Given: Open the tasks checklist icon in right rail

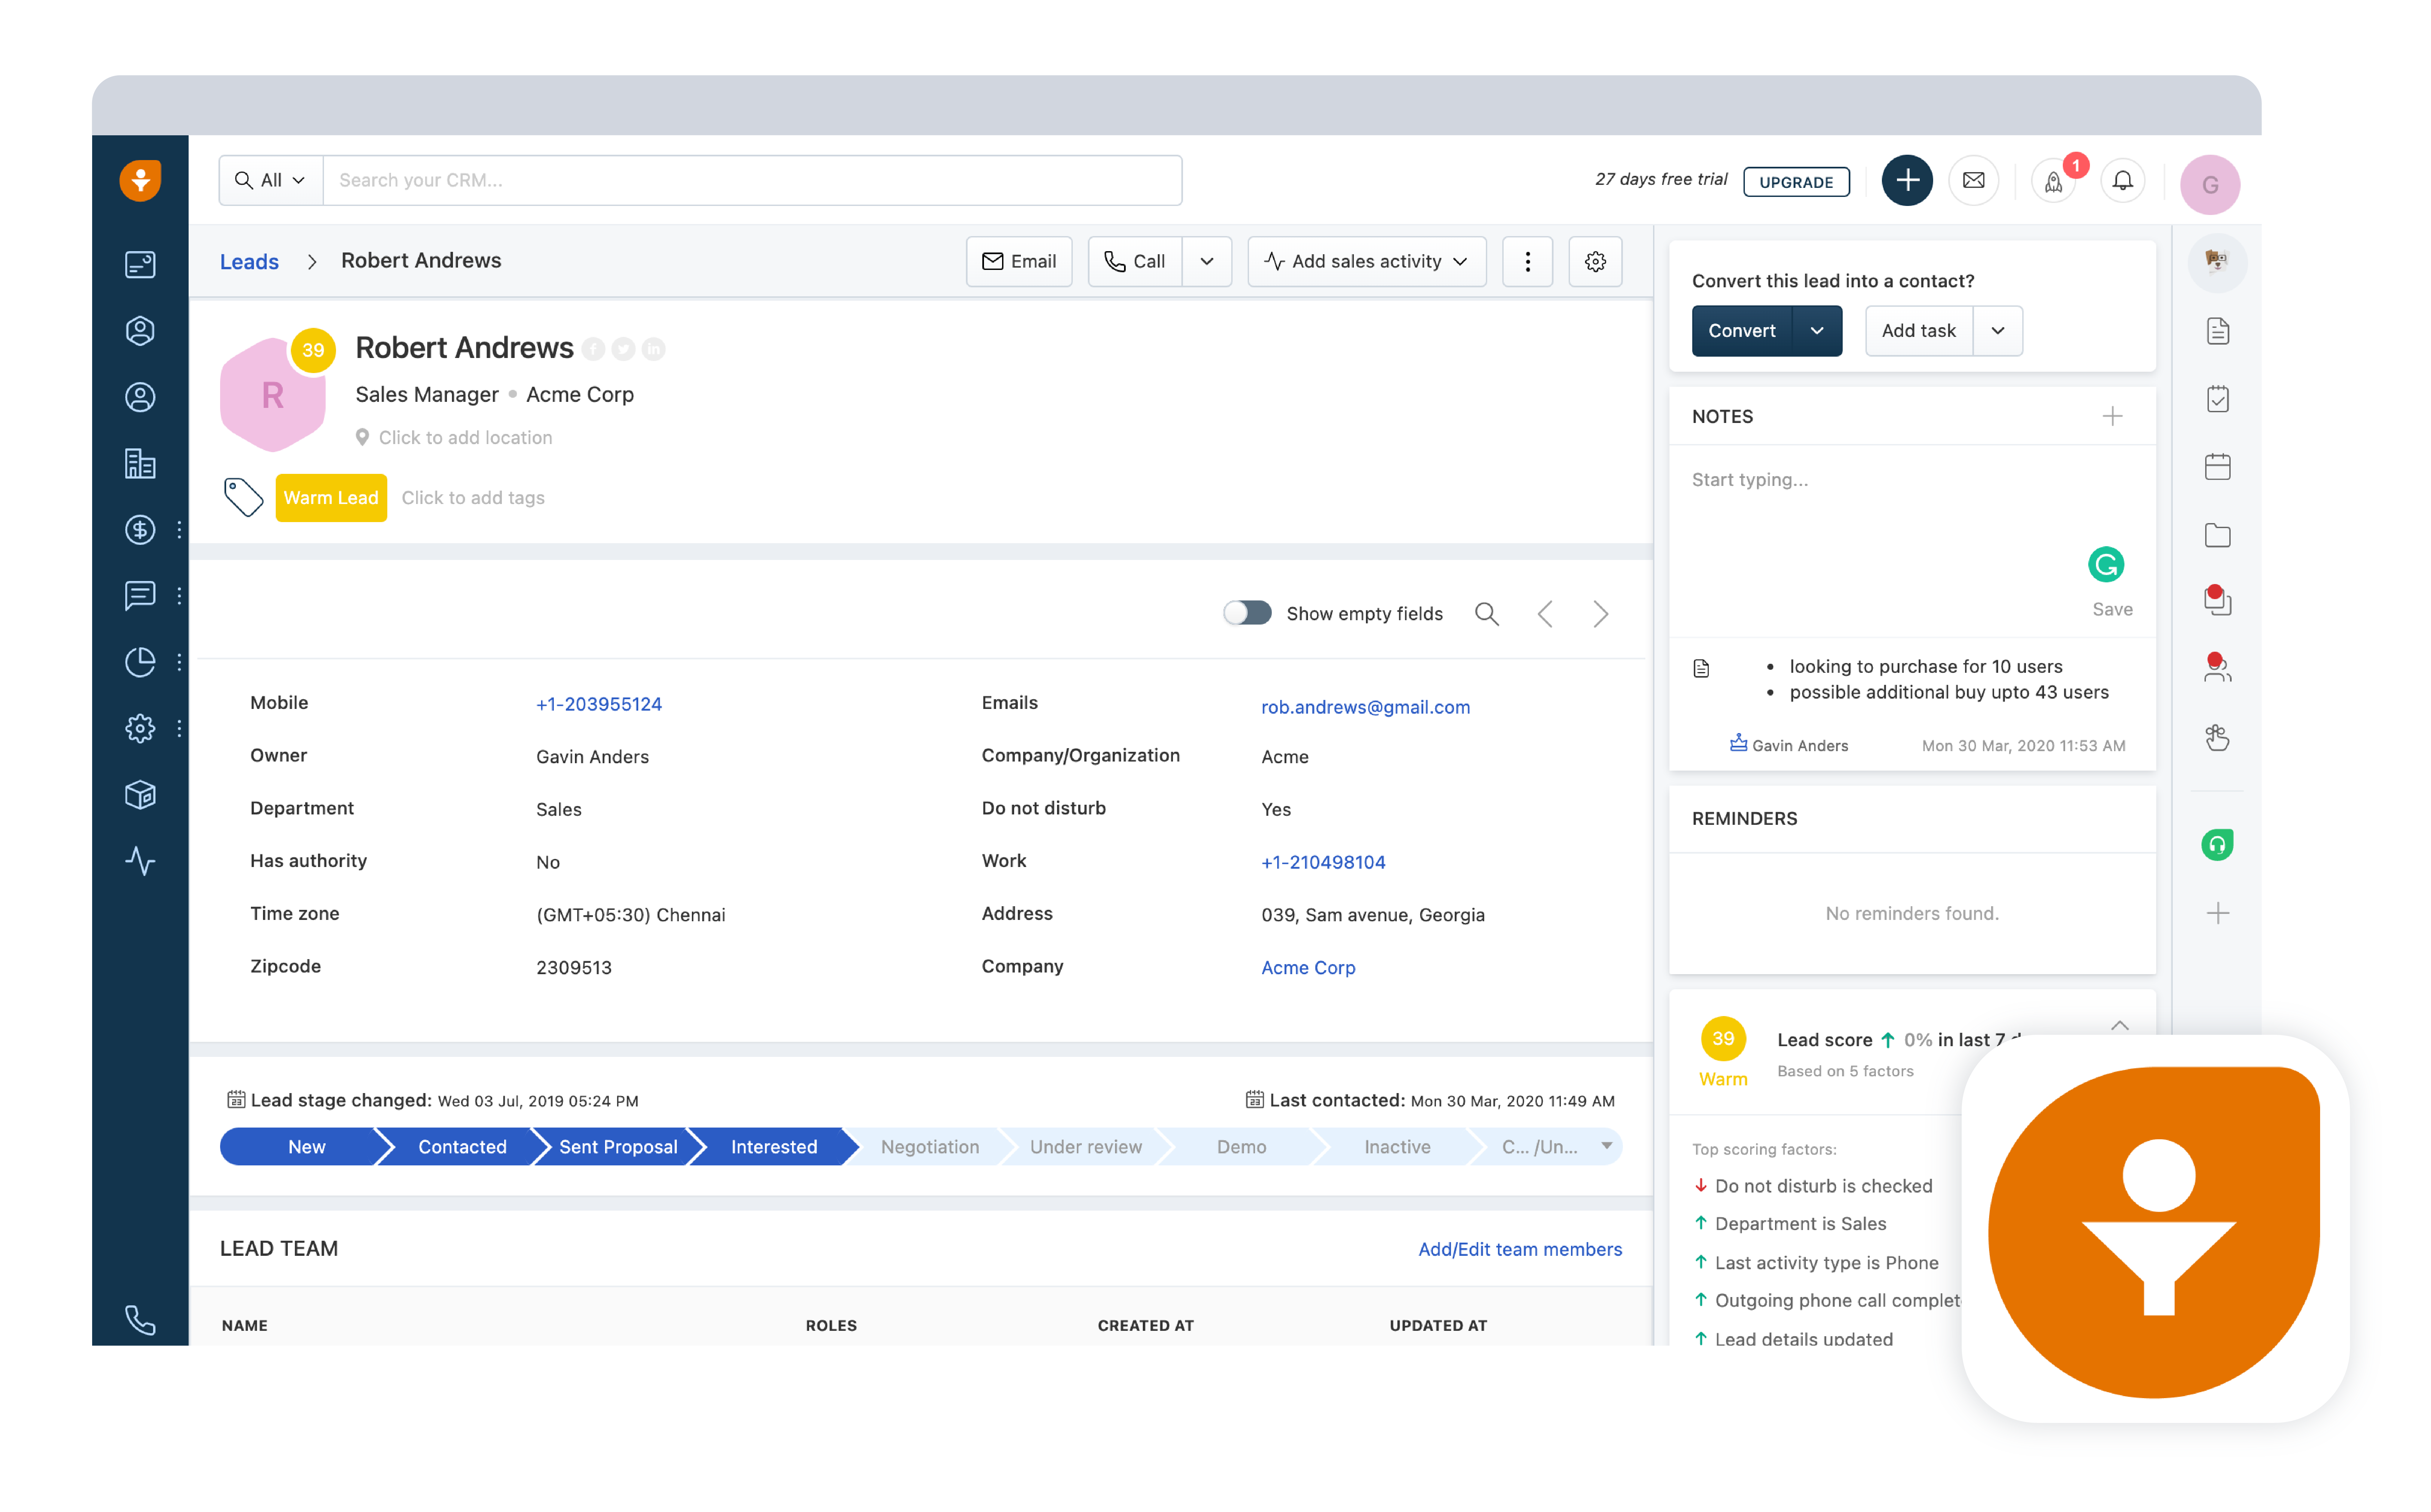Looking at the screenshot, I should point(2218,399).
